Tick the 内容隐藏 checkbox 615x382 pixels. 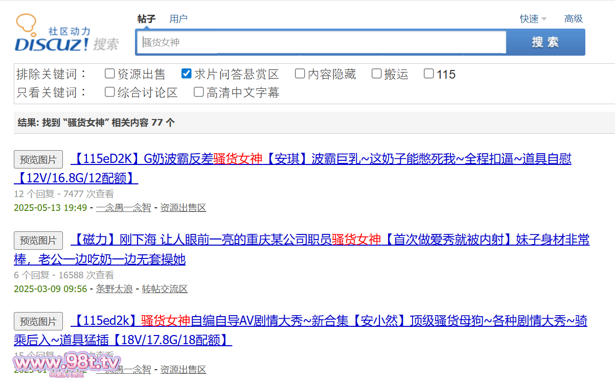[x=300, y=74]
